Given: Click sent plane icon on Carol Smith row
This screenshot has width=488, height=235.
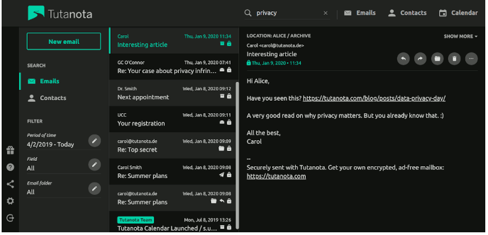Looking at the screenshot, I should pyautogui.click(x=222, y=175).
